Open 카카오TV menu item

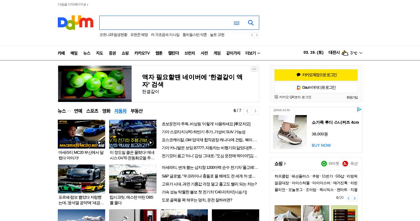[x=142, y=53]
